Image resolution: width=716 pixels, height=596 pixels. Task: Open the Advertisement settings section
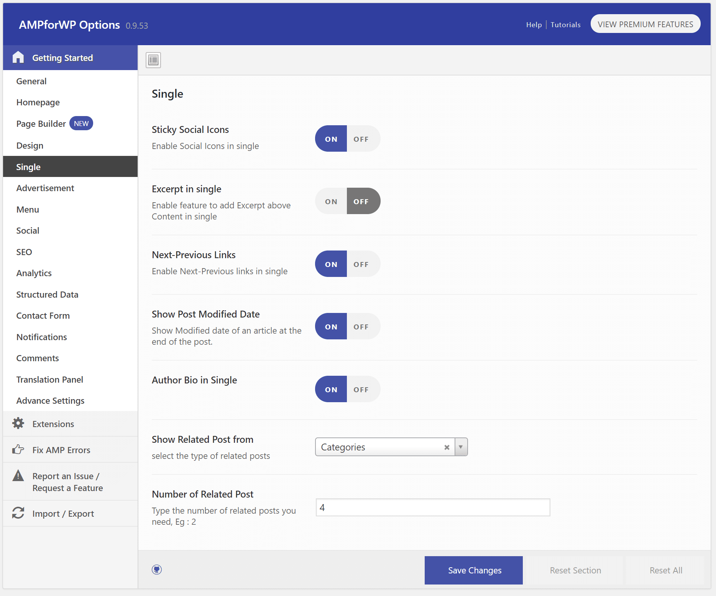coord(45,188)
